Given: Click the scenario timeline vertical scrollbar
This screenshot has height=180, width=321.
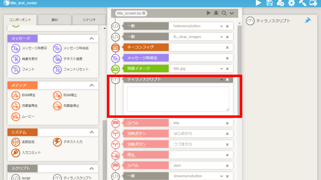Looking at the screenshot, I should pyautogui.click(x=240, y=70).
